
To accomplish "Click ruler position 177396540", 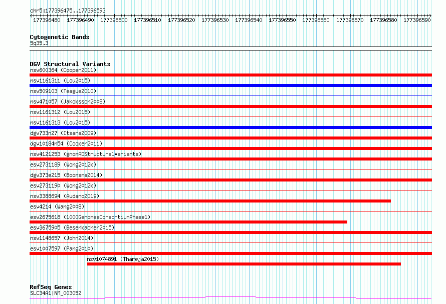I will (249, 20).
